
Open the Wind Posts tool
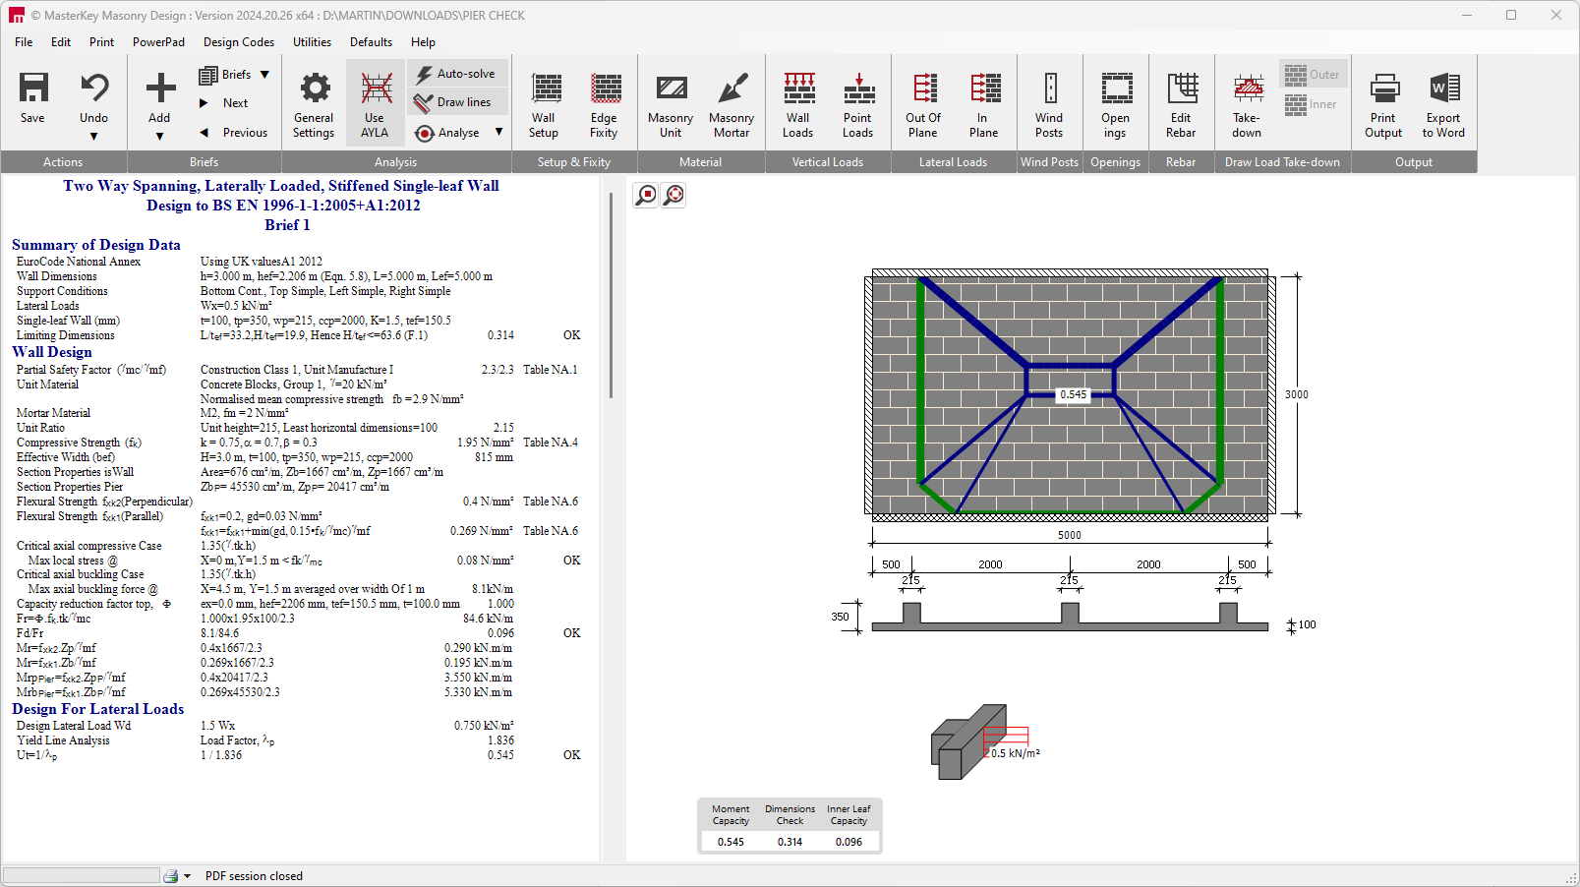click(1049, 103)
